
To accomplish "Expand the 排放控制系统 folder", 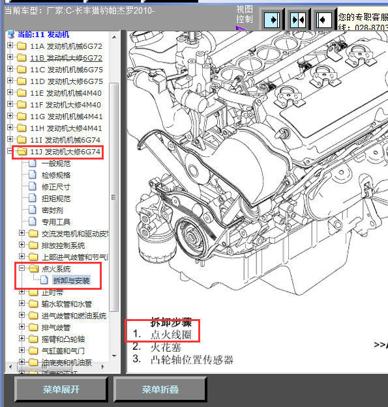I will click(x=22, y=244).
